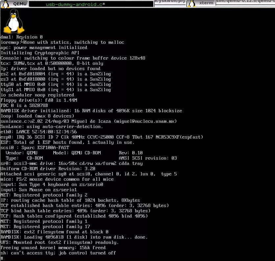Click 'mice: PS/2 mouse device' line

[x=57, y=179]
